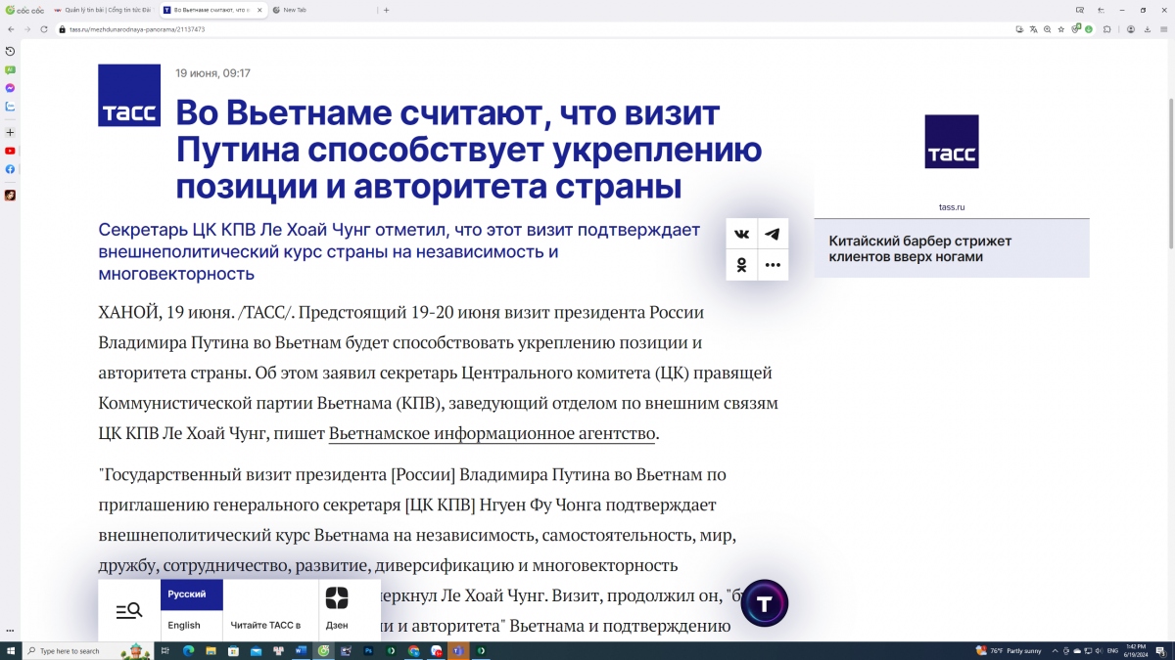Toggle the ad blocker shield
This screenshot has width=1175, height=660.
tap(1075, 29)
